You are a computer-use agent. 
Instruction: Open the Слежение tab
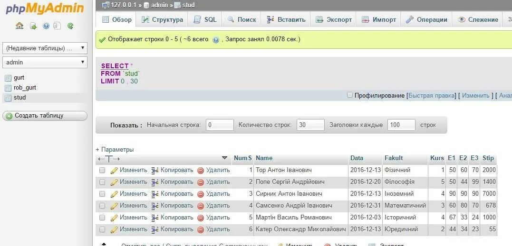(x=478, y=19)
